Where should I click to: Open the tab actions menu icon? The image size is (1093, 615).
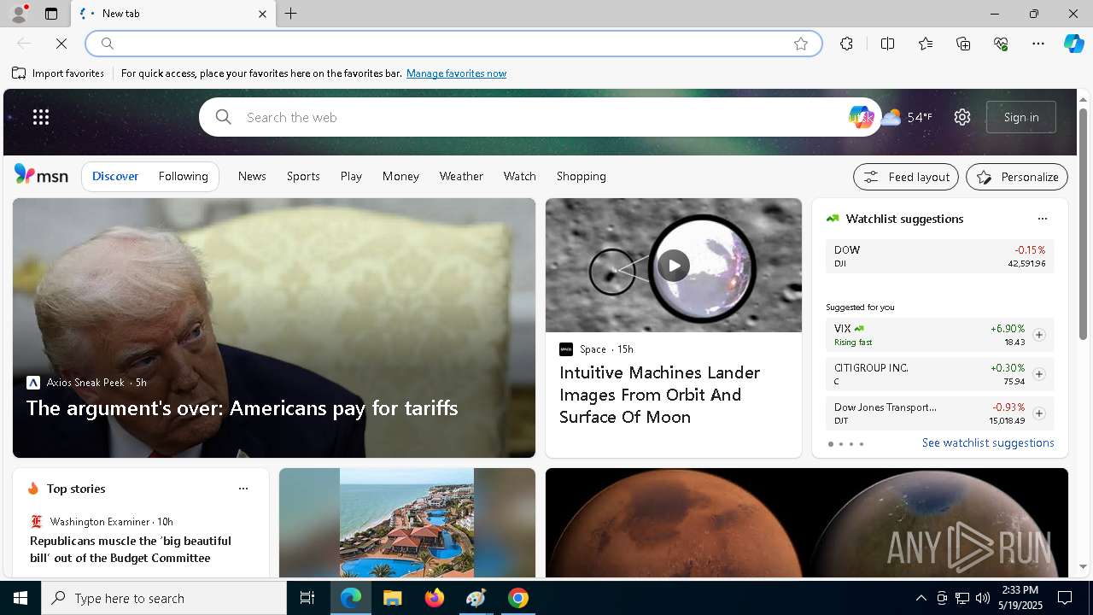tap(51, 14)
